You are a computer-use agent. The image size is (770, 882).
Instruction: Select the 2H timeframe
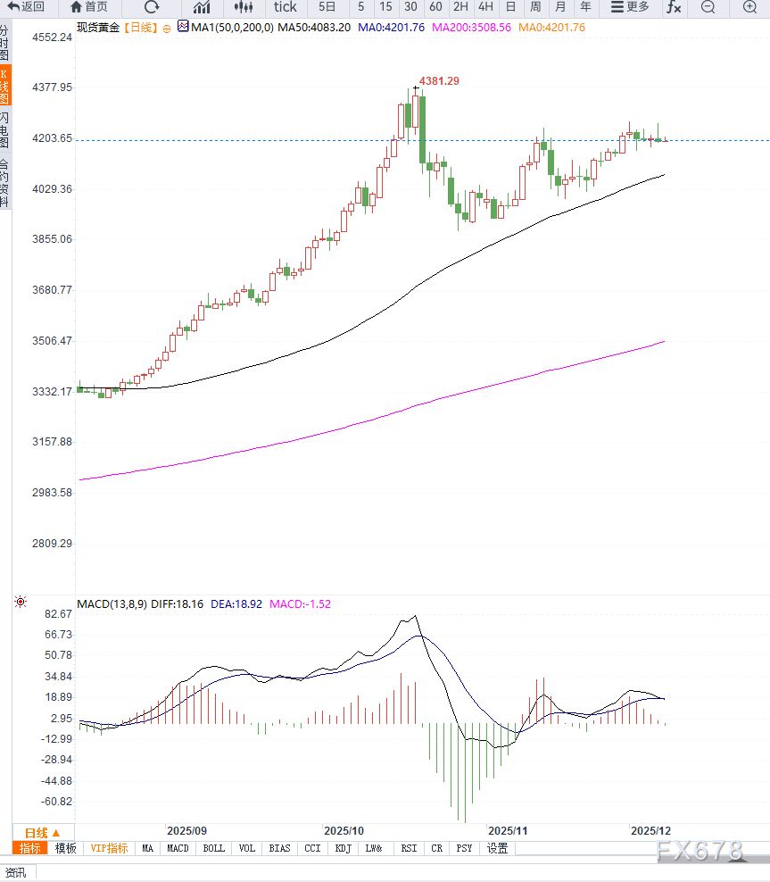click(460, 7)
